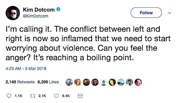Open the Kim Dotcom display name link
The image size is (180, 103).
pyautogui.click(x=39, y=10)
